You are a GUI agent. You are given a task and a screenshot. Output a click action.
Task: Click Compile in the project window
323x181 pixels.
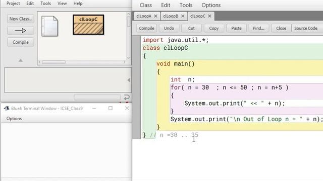21,42
